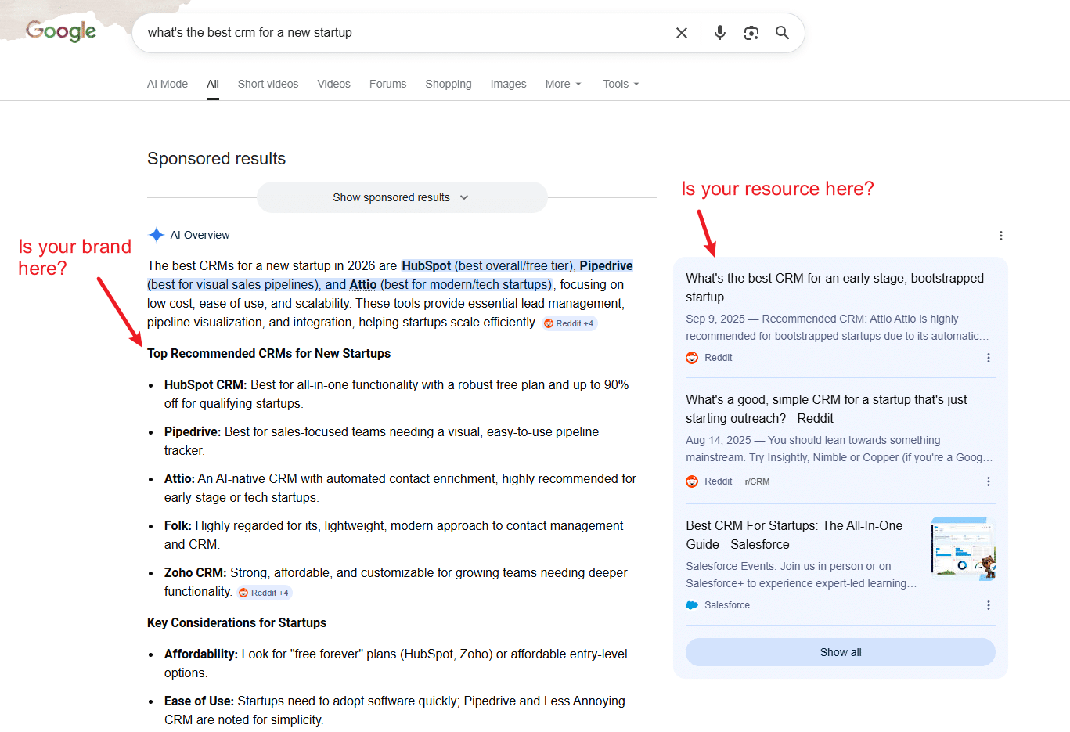Click Reddit +4 chip after Zoho CRM
This screenshot has height=732, width=1070.
[265, 593]
